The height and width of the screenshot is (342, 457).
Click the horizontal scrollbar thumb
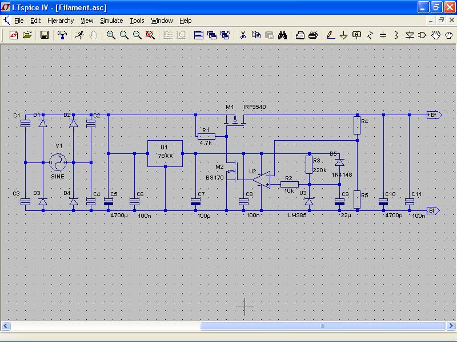(323, 325)
